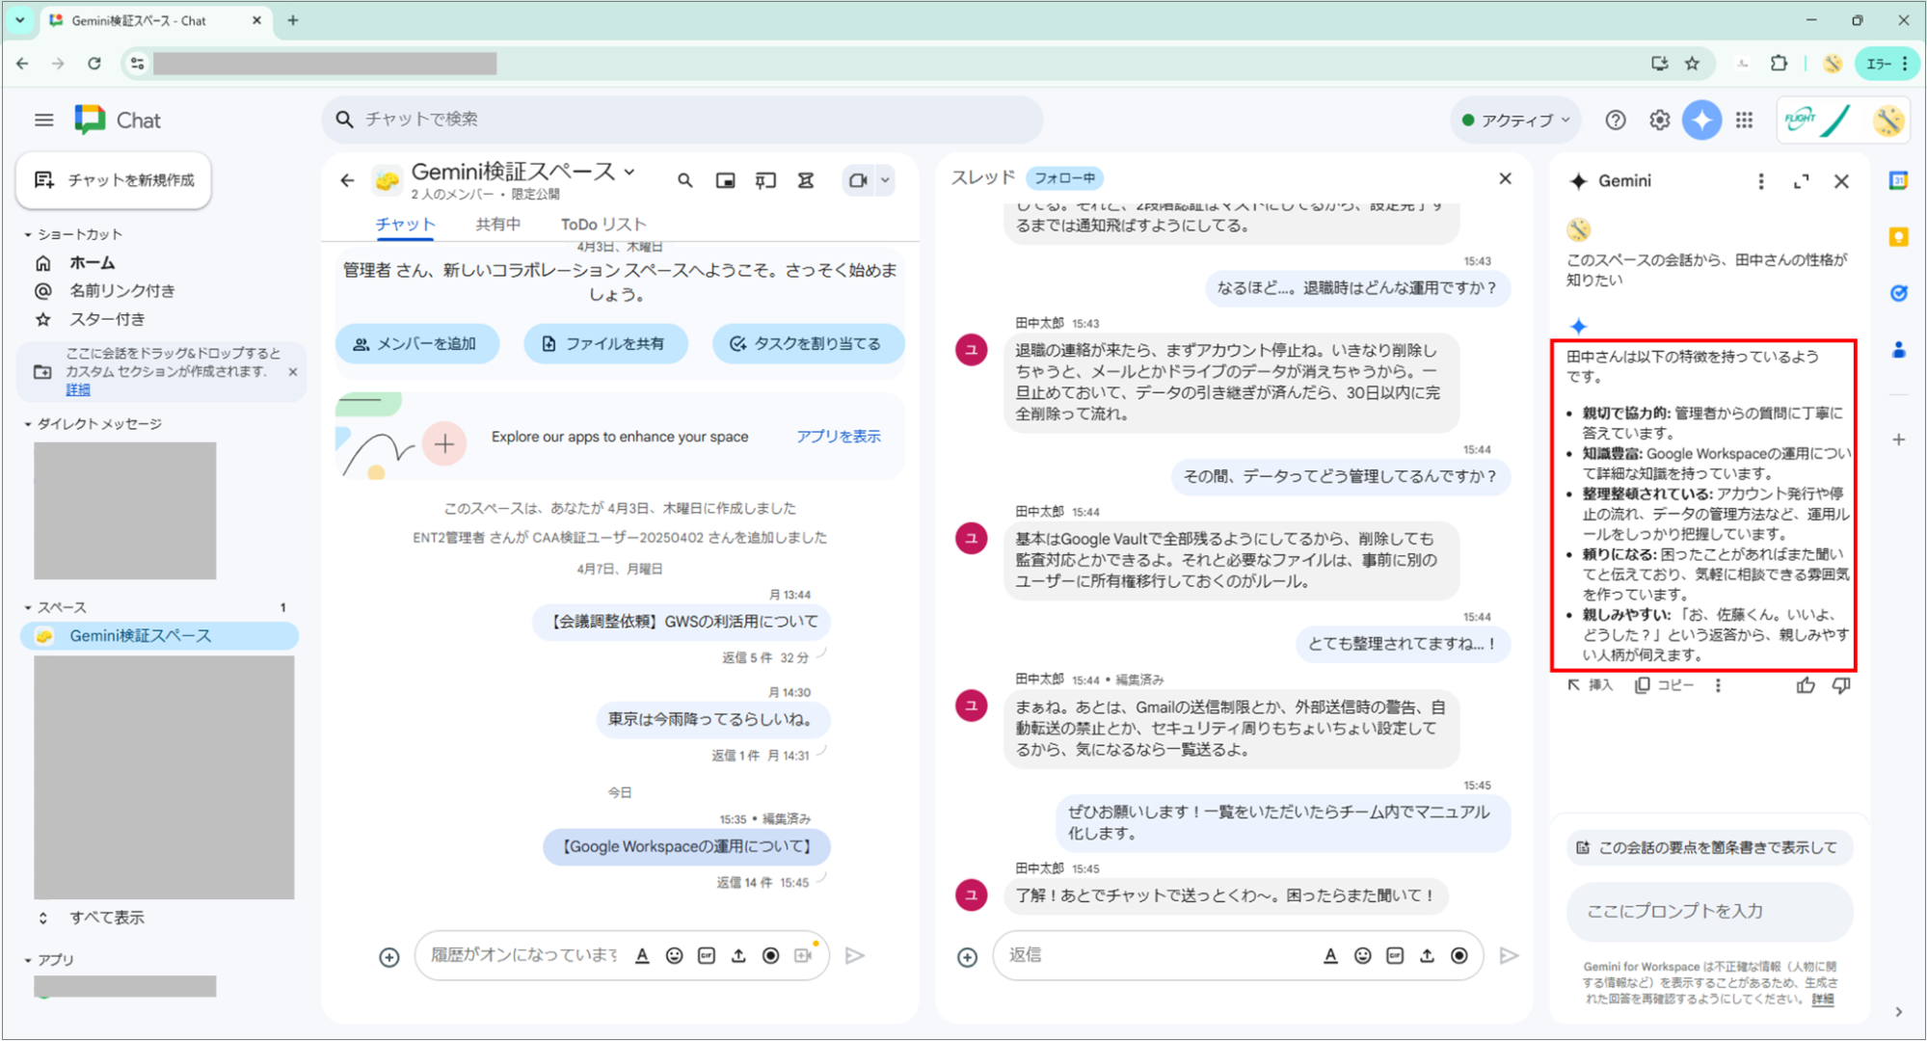
Task: Click GIF icon in thread reply box
Action: point(1394,955)
